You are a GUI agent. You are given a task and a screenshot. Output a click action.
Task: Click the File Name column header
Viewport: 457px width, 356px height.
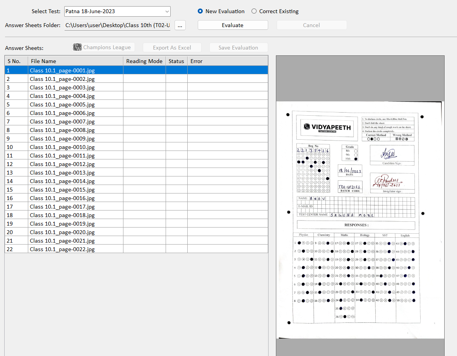[75, 61]
